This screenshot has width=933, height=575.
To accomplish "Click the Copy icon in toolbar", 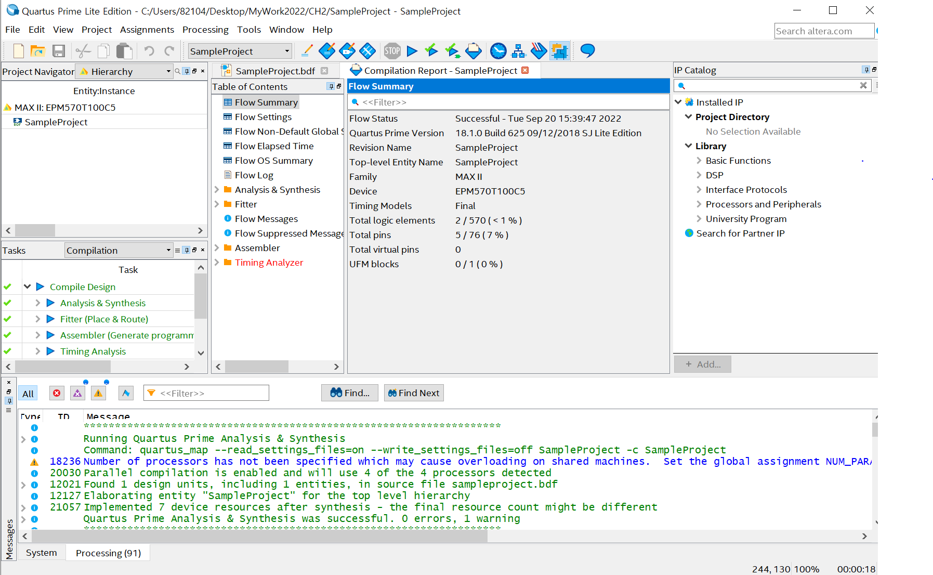I will pos(103,51).
